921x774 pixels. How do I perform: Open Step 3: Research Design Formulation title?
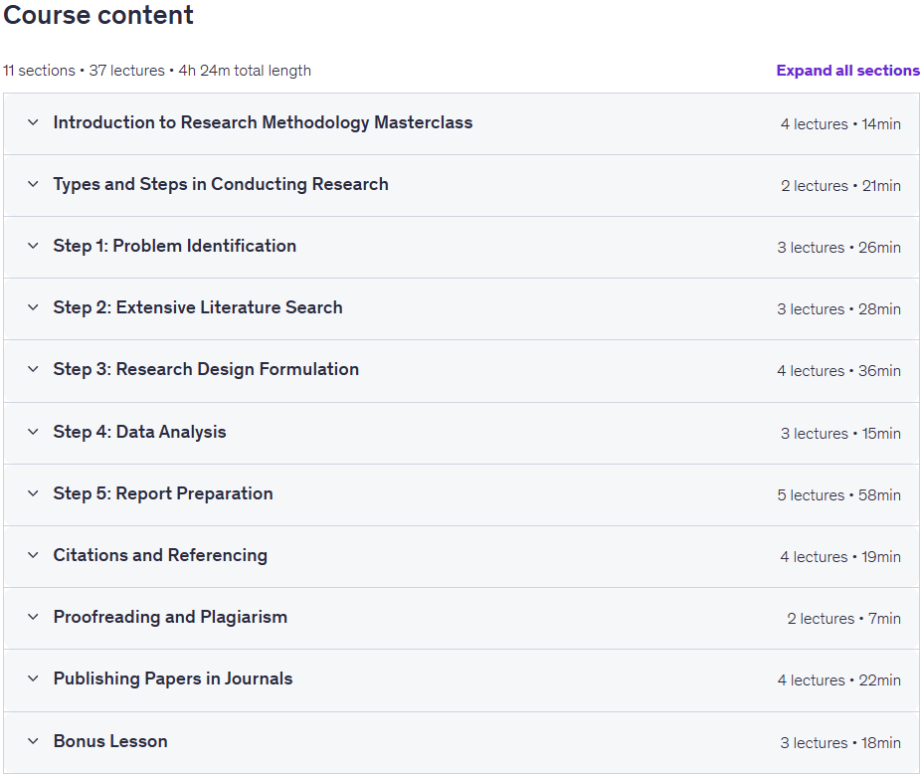click(206, 369)
